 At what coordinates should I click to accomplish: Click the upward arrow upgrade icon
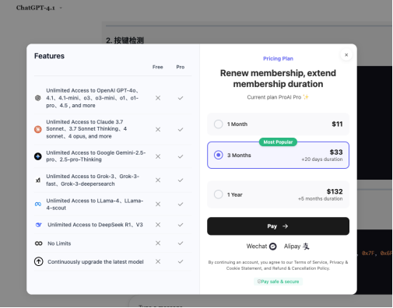pyautogui.click(x=39, y=261)
